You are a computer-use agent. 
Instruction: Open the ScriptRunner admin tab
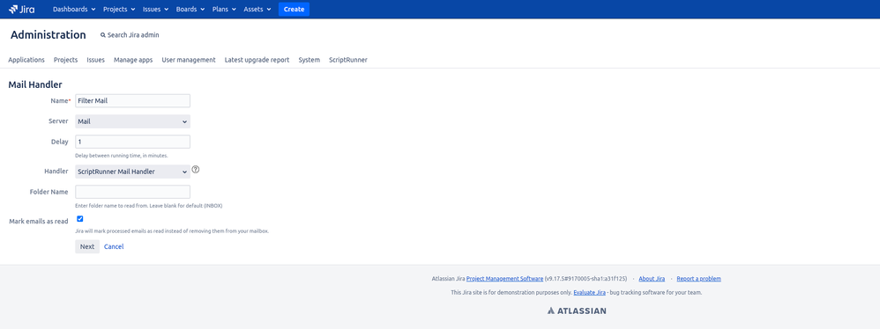(x=348, y=60)
